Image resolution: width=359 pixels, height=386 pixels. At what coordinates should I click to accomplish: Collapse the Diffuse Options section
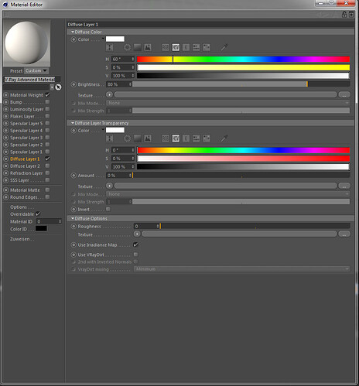(73, 218)
